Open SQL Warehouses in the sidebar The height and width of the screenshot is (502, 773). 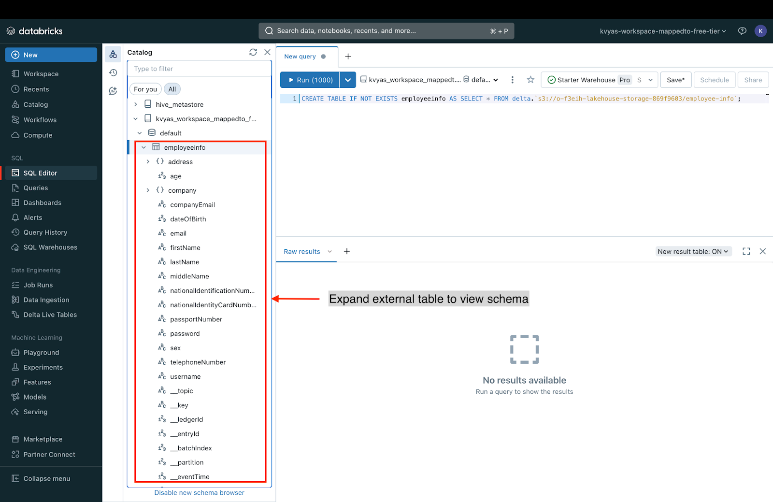tap(50, 247)
